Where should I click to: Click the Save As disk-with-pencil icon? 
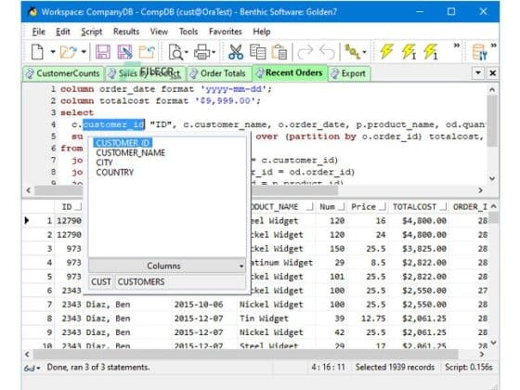tap(124, 52)
